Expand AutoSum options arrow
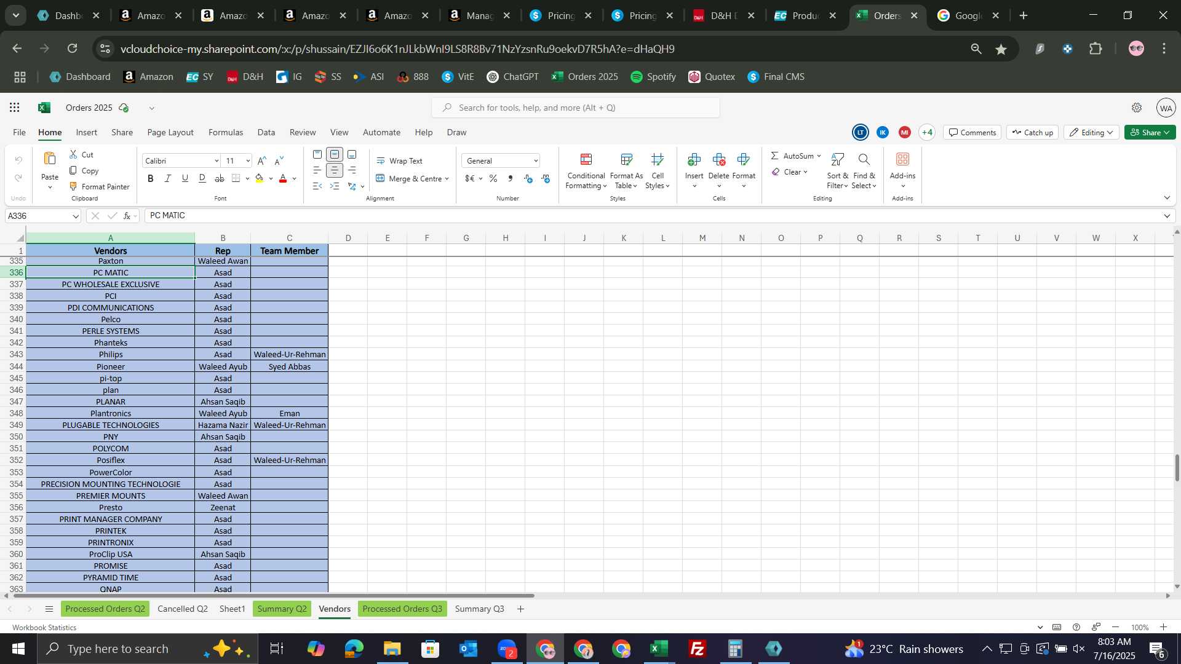Viewport: 1181px width, 664px height. click(x=819, y=156)
